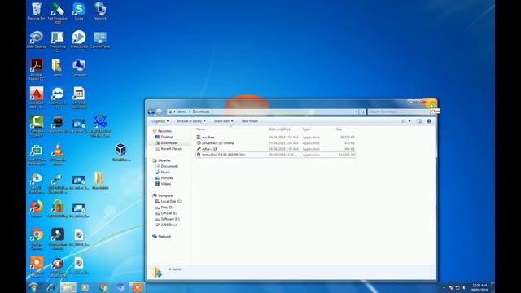Show hidden system tray icons
Screen dimensions: 521x293
[444, 287]
